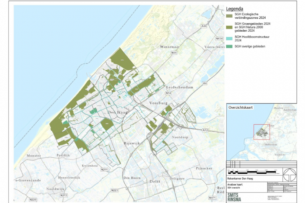305x203 pixels.
Task: Toggle the SGH overige gebieden legend entry
Action: pyautogui.click(x=249, y=46)
